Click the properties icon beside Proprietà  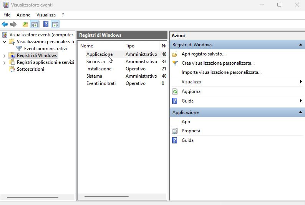(x=175, y=131)
